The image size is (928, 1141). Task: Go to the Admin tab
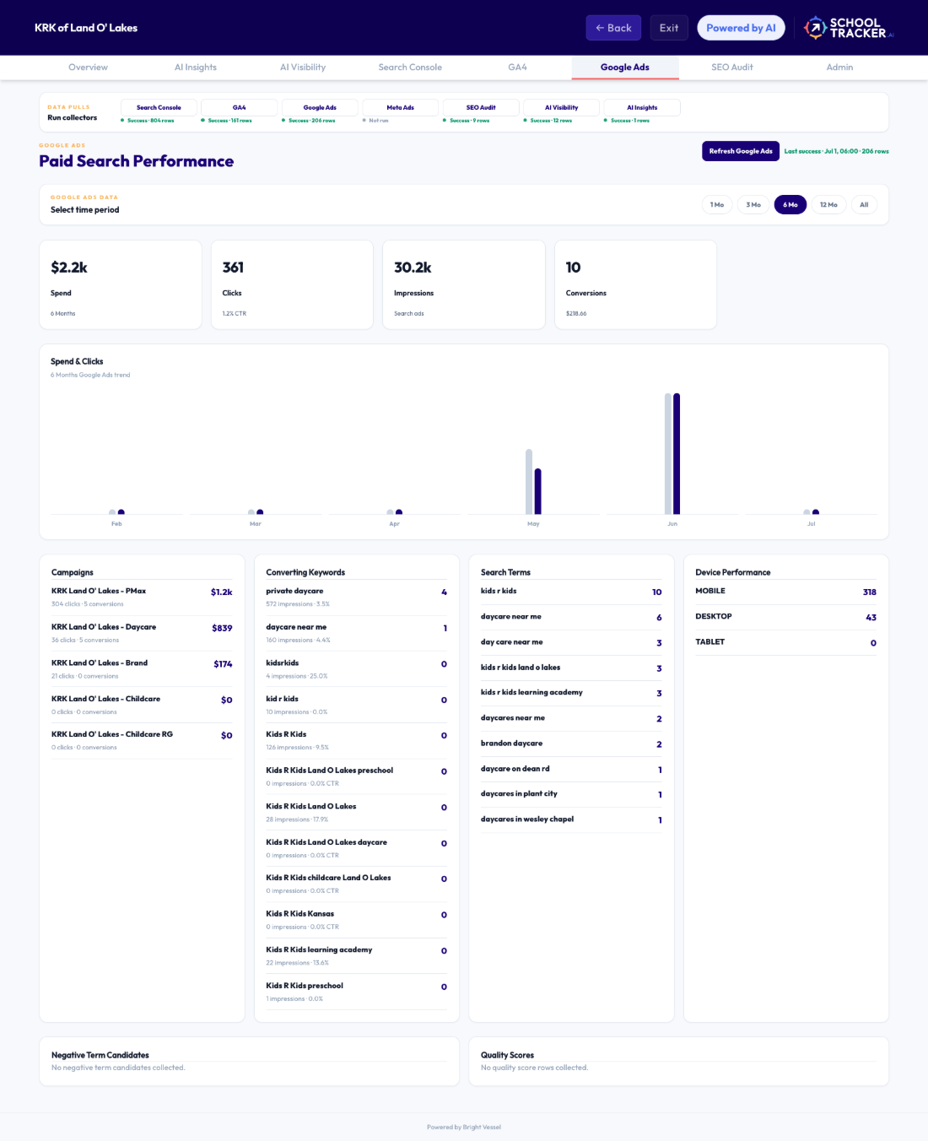[x=839, y=68]
